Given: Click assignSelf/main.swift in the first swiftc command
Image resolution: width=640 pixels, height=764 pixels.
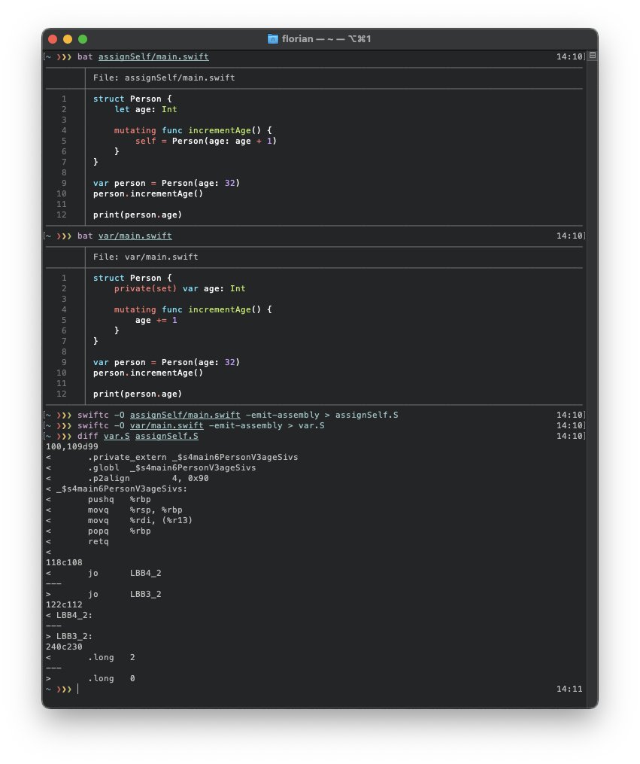Looking at the screenshot, I should (185, 415).
